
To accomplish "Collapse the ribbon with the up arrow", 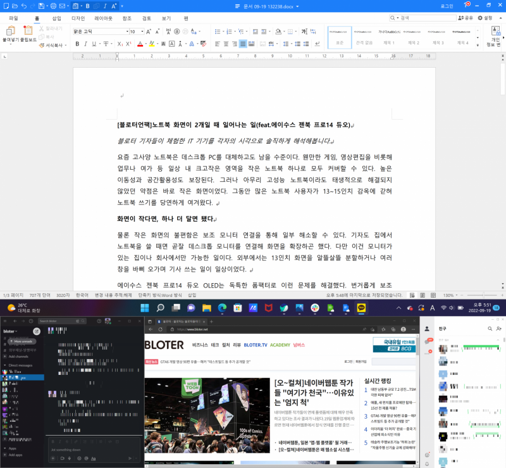I will tap(501, 18).
